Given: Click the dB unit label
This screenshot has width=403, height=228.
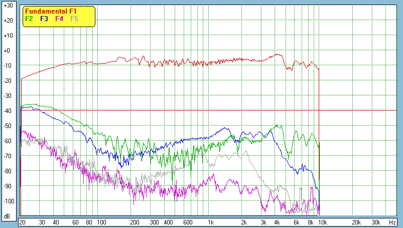Looking at the screenshot, I should tap(7, 216).
